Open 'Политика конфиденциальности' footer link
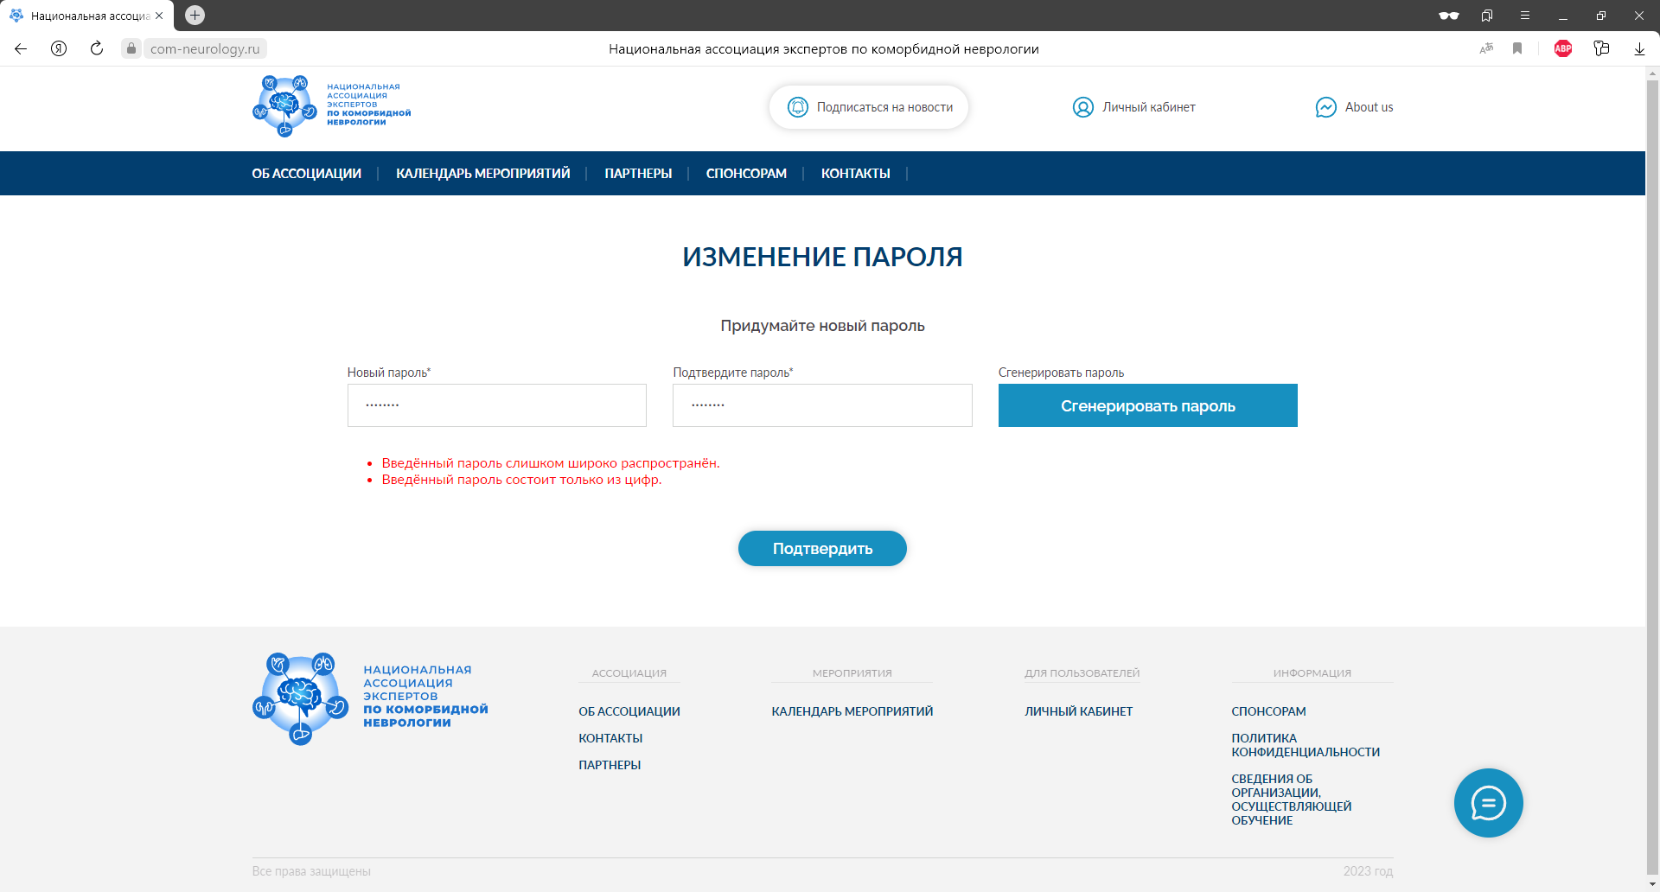Viewport: 1660px width, 892px height. pyautogui.click(x=1305, y=745)
